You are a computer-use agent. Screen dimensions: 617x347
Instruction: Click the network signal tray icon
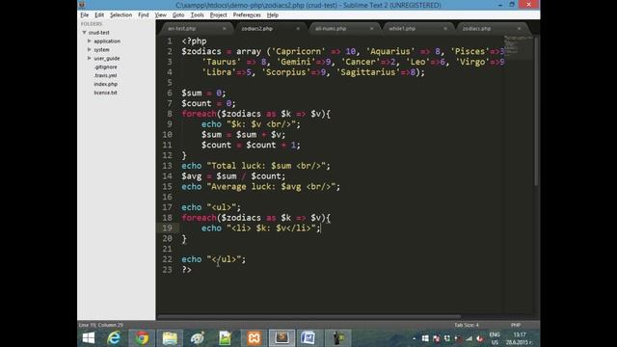click(x=469, y=338)
